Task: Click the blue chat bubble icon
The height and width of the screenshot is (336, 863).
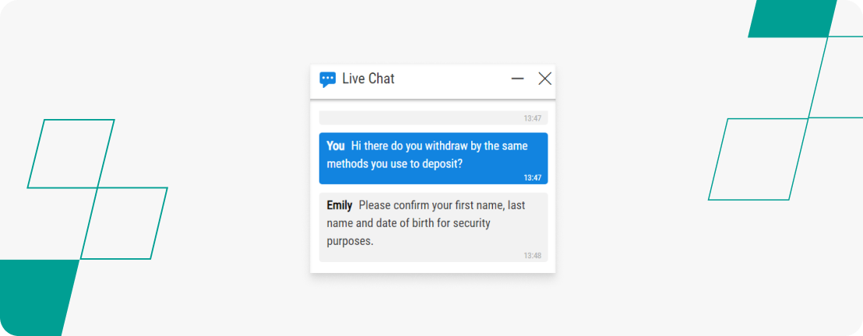Action: (x=328, y=80)
